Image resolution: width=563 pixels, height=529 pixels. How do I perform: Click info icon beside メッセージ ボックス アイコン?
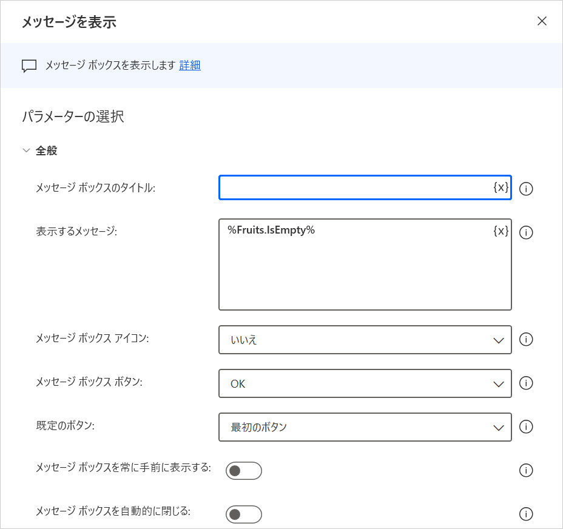[527, 340]
